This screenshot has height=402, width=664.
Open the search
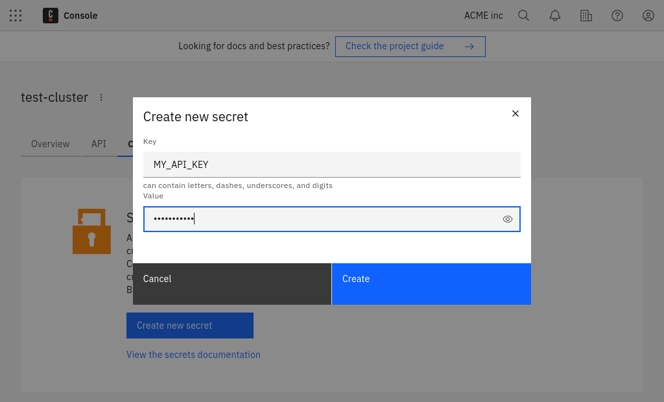point(523,15)
